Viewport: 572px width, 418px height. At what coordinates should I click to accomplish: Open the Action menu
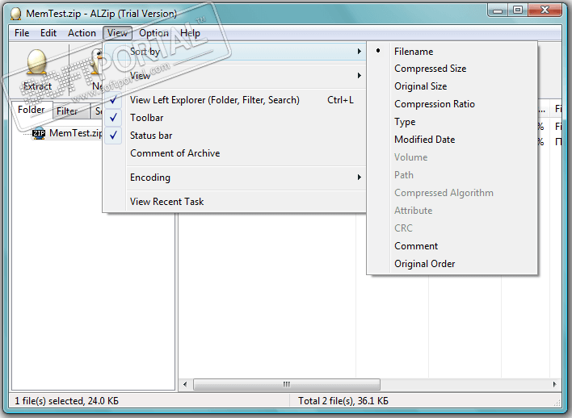click(82, 33)
